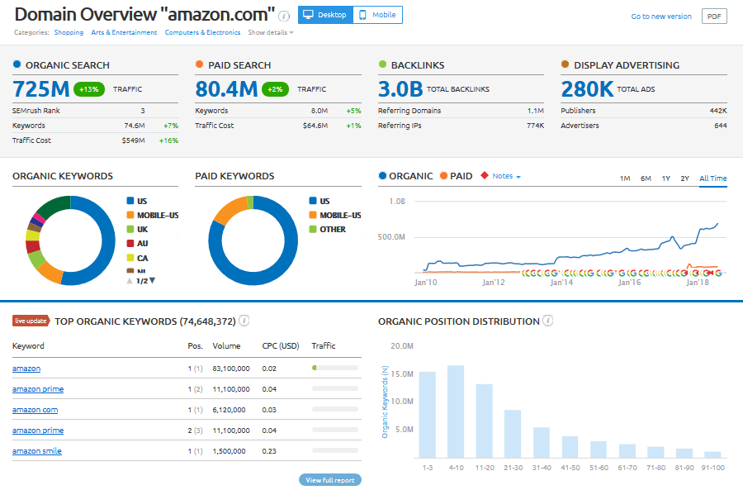Switch to Desktop view
Screen dimensions: 743x490
tap(325, 15)
